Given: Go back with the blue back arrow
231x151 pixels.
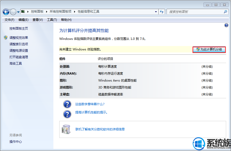Looking at the screenshot, I should point(6,12).
